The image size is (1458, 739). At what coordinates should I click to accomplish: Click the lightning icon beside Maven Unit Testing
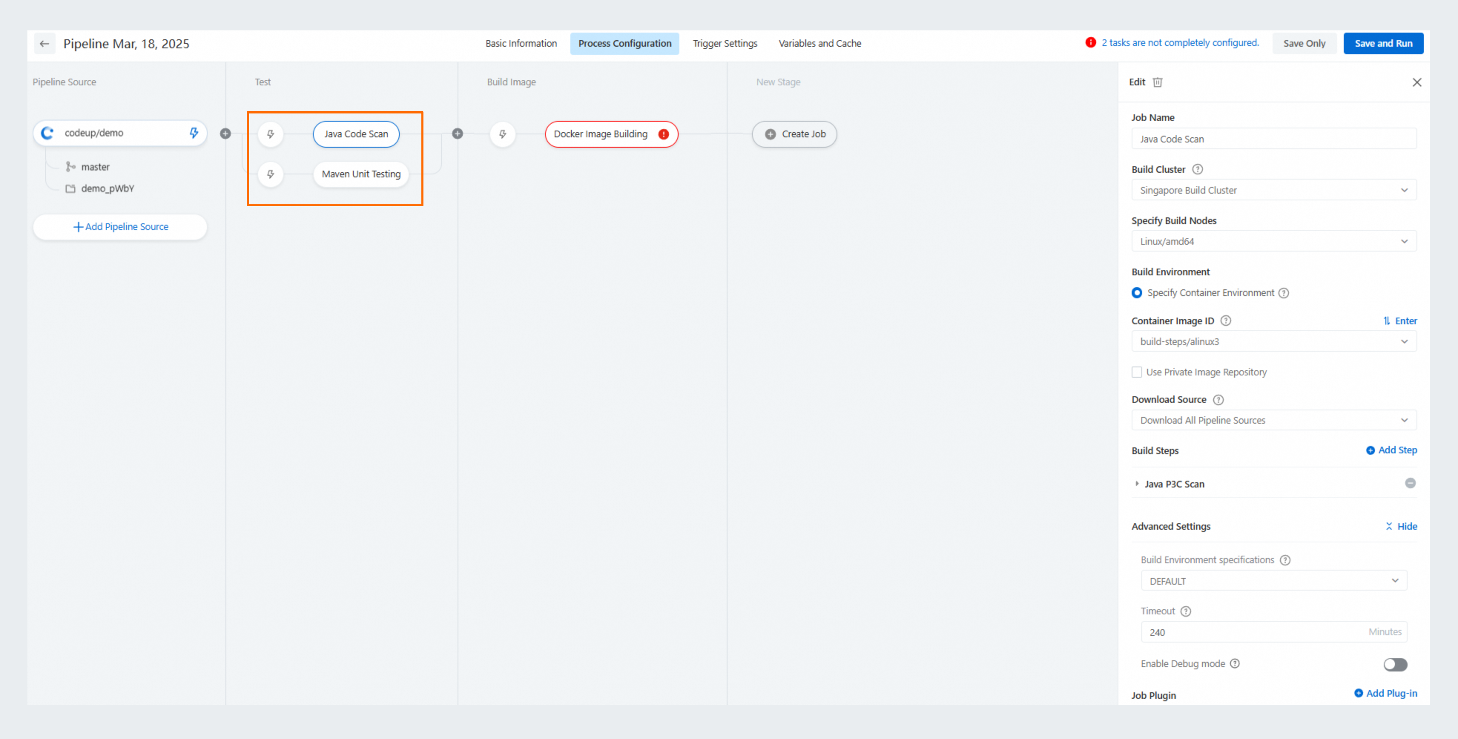click(271, 174)
